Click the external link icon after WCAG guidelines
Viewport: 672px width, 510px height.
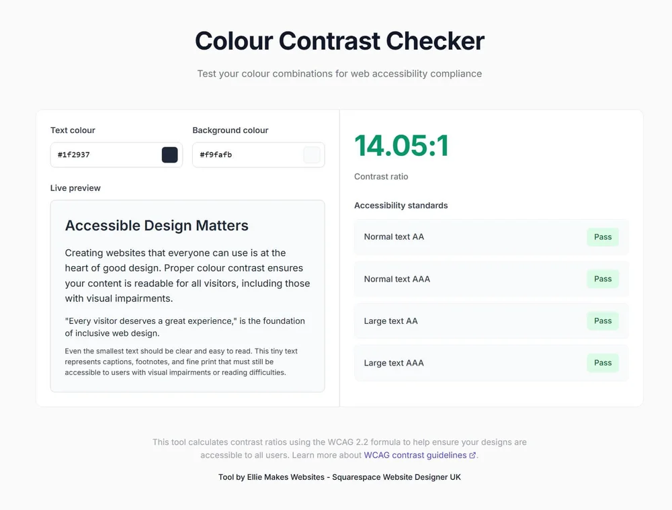tap(472, 456)
